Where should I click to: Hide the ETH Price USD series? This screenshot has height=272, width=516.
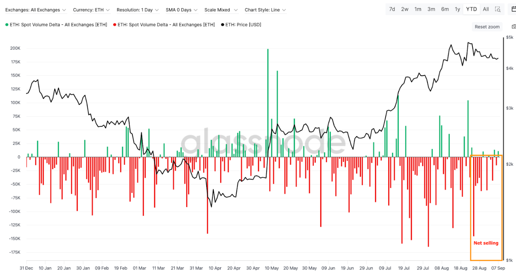click(241, 25)
